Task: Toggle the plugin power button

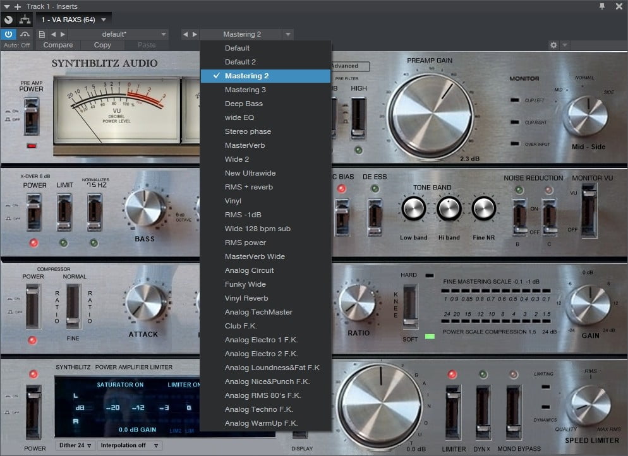Action: click(7, 34)
